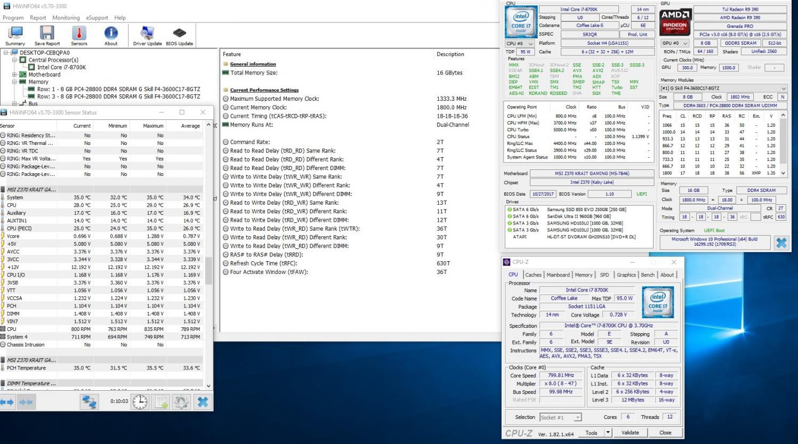This screenshot has height=444, width=798.
Task: Open the CPU-Z Socket #1 selection dropdown
Action: (560, 417)
